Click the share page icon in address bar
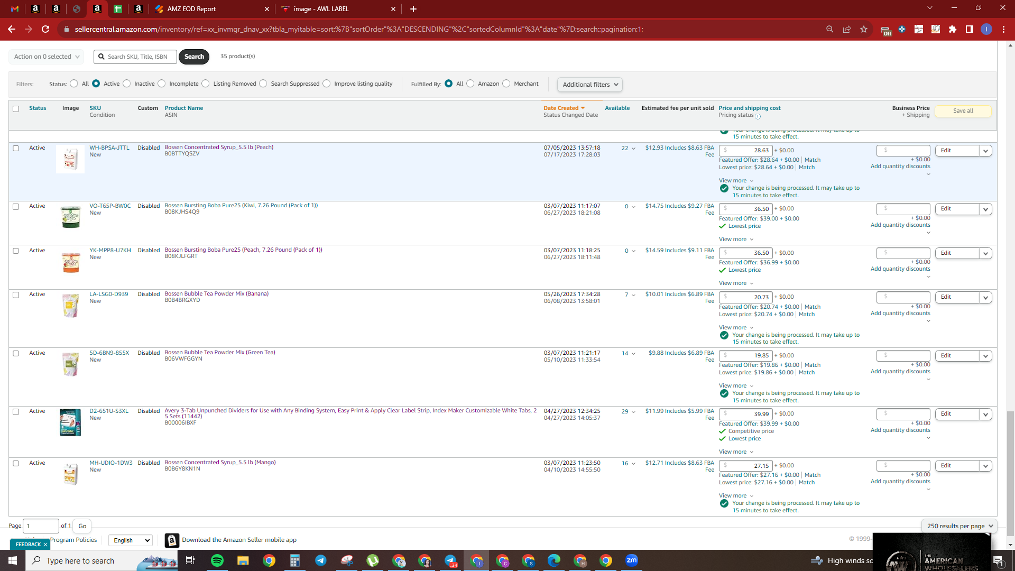 [847, 30]
